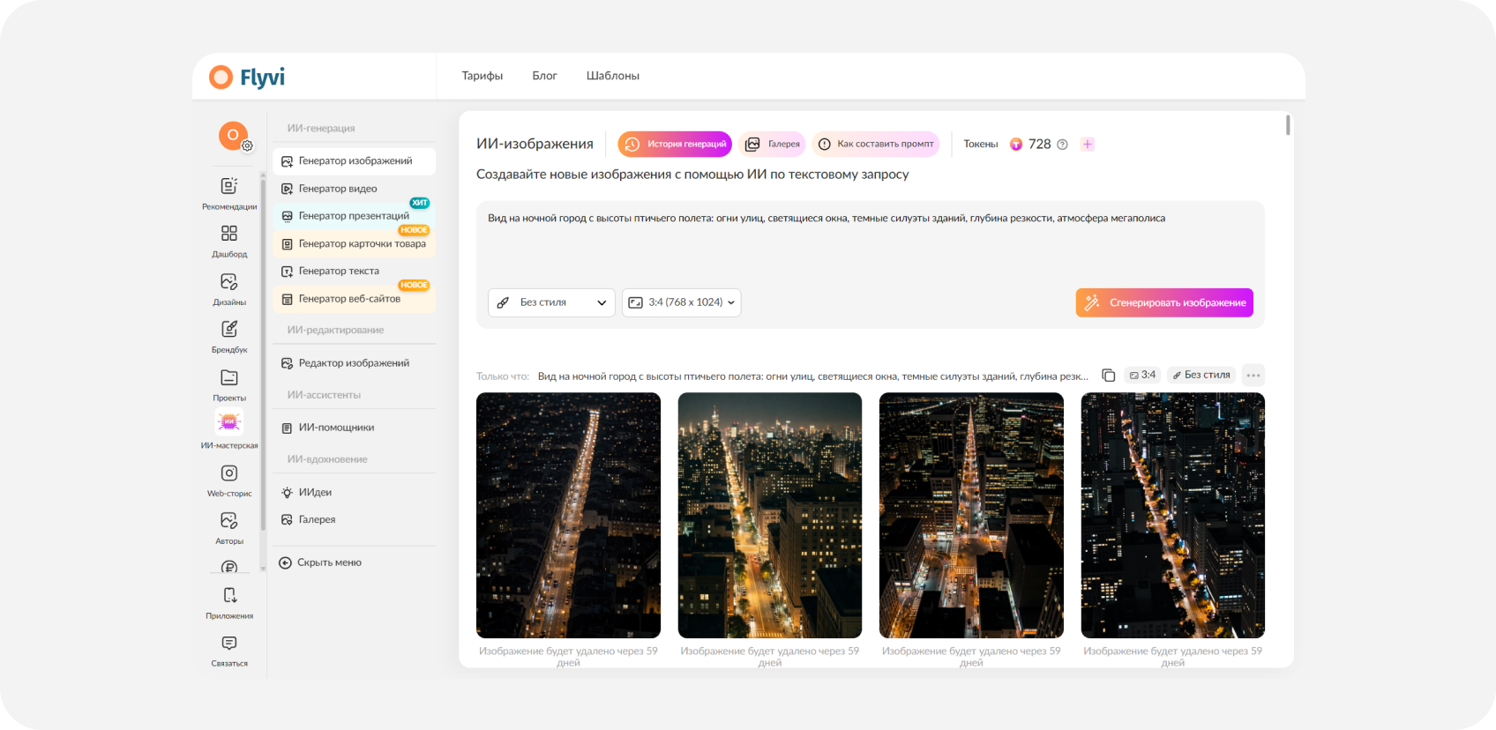Open ИИдеи in the menu
Image resolution: width=1496 pixels, height=730 pixels.
(x=355, y=493)
